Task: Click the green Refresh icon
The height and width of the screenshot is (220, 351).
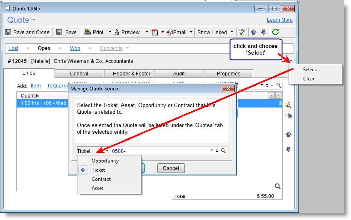Action: click(275, 32)
